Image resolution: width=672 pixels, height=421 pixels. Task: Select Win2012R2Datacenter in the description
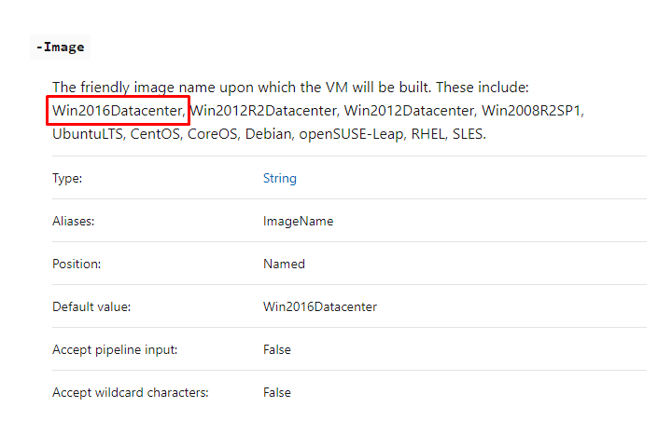[x=262, y=111]
